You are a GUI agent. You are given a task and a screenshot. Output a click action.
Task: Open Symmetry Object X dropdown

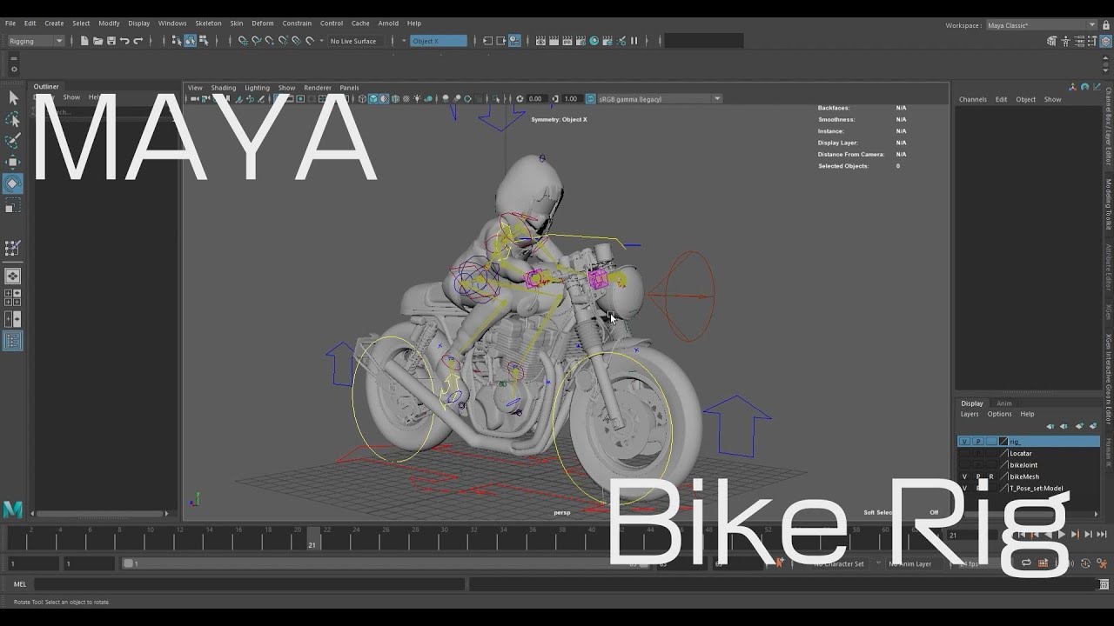(439, 41)
